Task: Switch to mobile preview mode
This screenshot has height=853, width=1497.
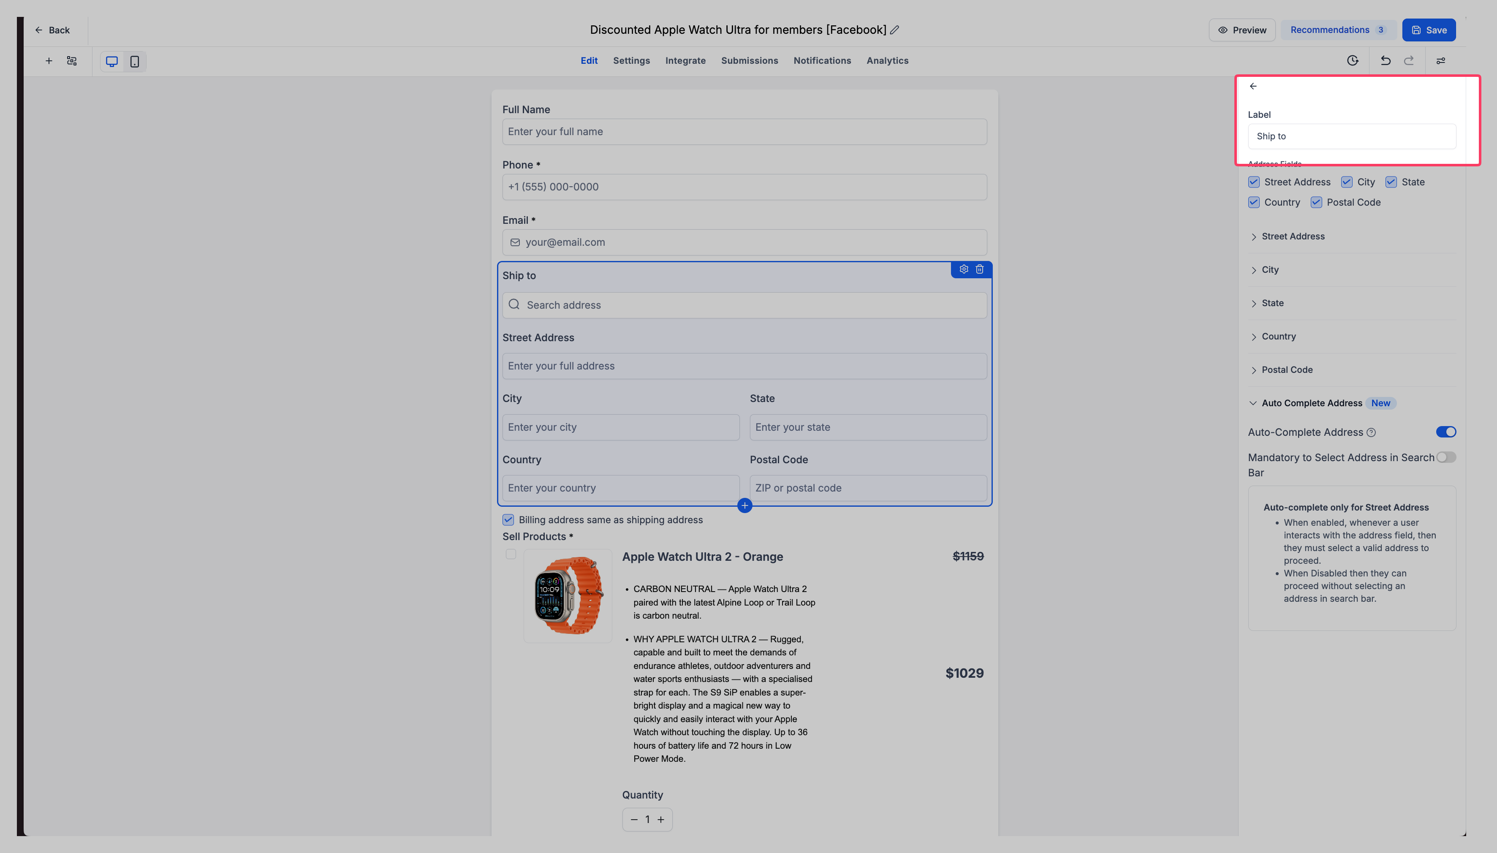Action: tap(135, 62)
